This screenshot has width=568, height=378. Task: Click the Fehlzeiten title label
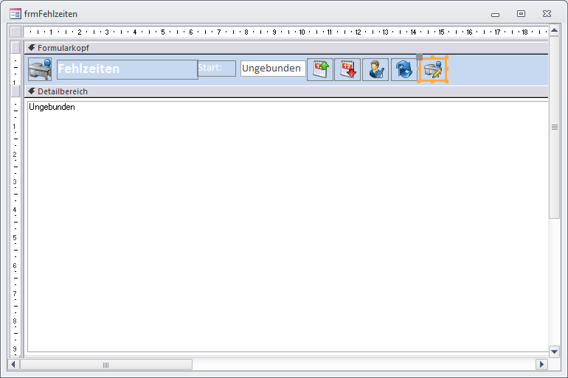tap(127, 69)
